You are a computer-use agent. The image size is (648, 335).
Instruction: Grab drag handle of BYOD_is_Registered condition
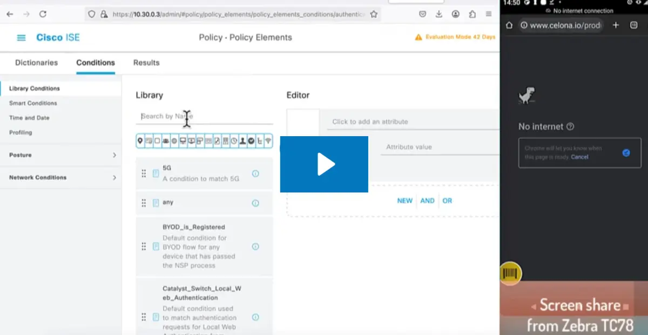pos(144,246)
